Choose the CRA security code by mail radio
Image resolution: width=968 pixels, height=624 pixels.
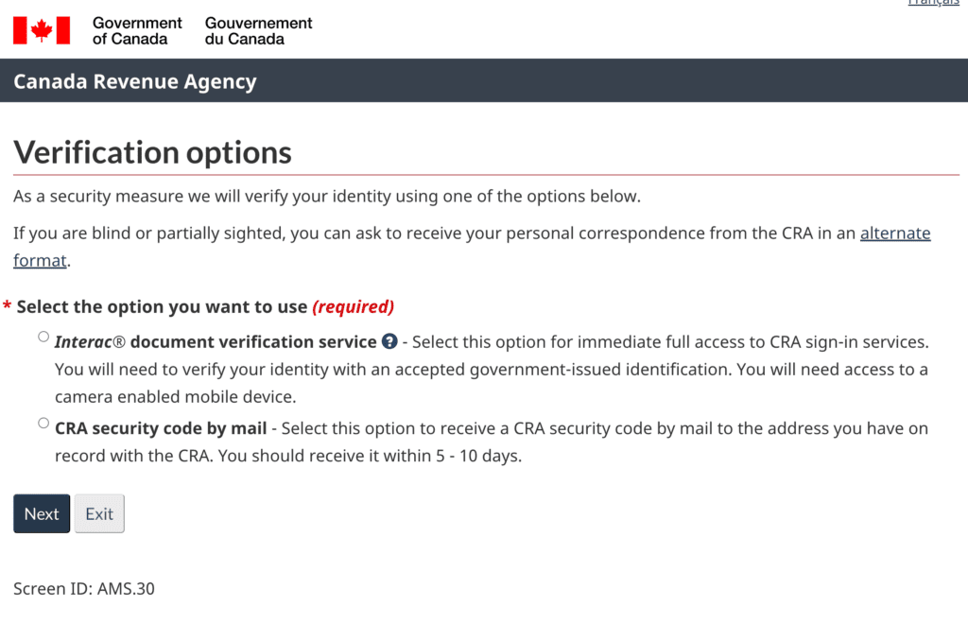[x=43, y=423]
